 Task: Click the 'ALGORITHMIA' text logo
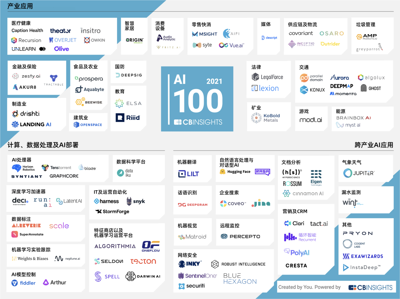coord(115,246)
